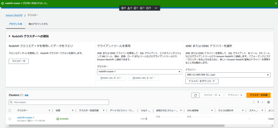Switch to the アカウント内 tab
Image resolution: width=278 pixels, height=128 pixels.
(15, 24)
